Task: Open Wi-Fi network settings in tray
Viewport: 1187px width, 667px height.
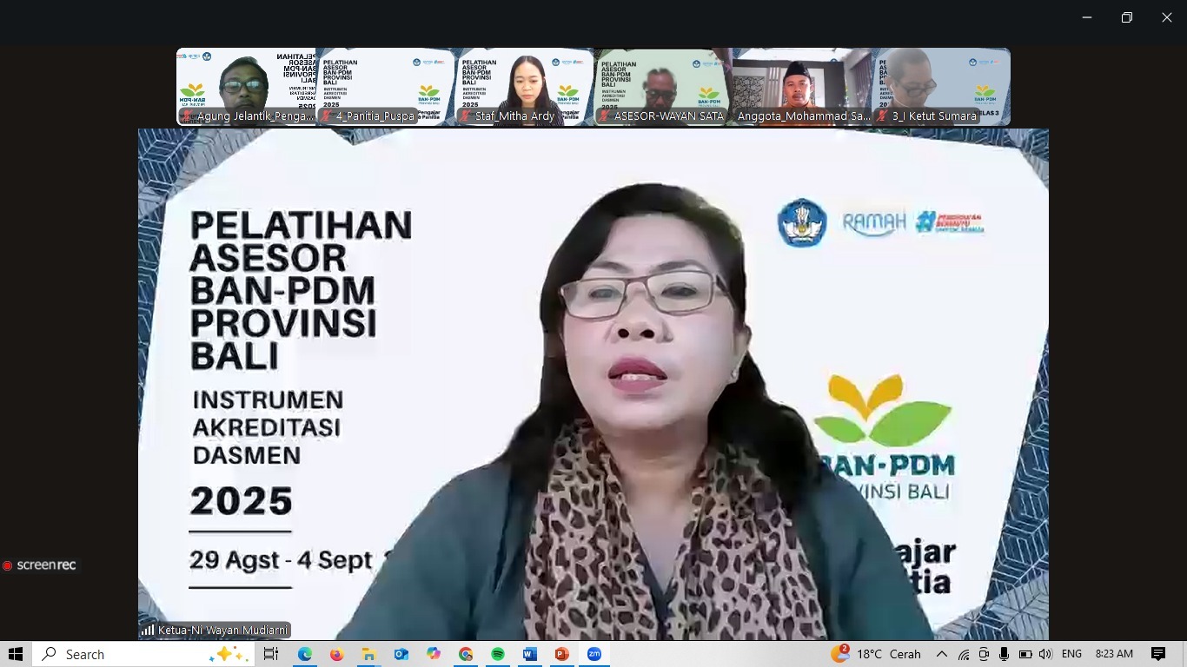Action: (x=963, y=654)
